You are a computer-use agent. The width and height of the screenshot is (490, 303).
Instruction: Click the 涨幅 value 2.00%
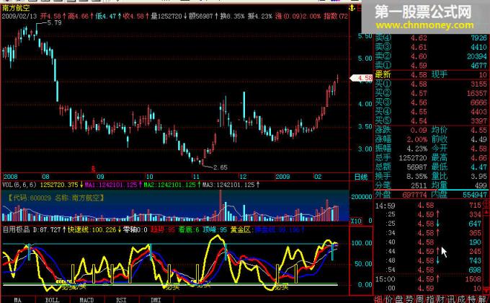click(417, 139)
